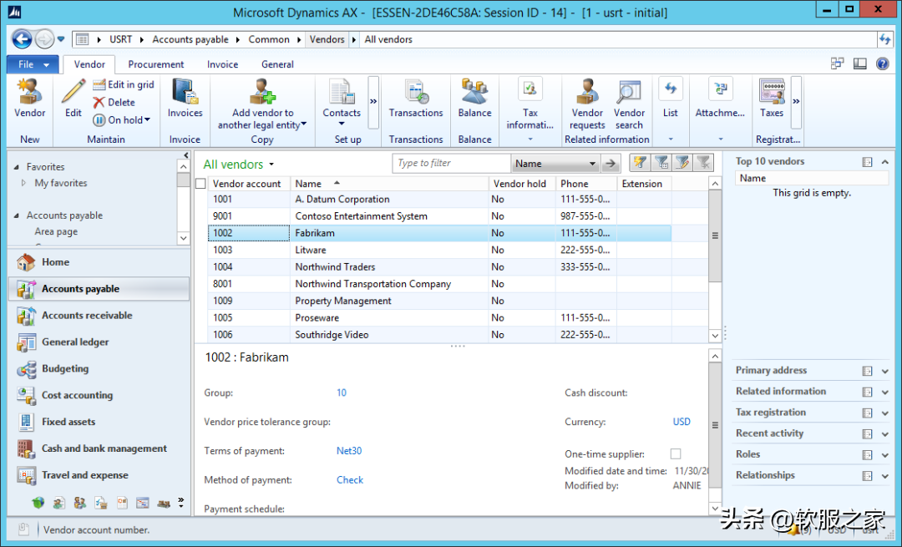Delete the selected vendor record
The height and width of the screenshot is (547, 902).
pos(114,102)
